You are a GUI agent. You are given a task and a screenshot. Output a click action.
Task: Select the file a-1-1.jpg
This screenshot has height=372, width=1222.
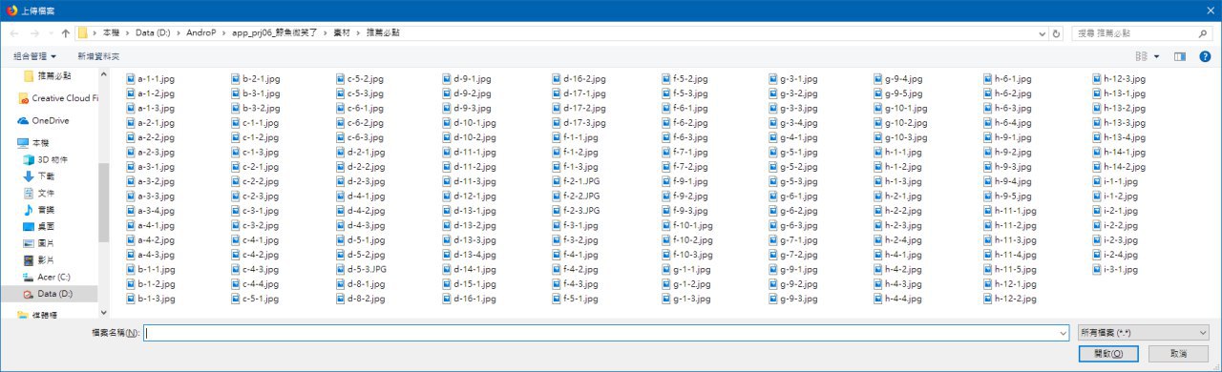(150, 79)
